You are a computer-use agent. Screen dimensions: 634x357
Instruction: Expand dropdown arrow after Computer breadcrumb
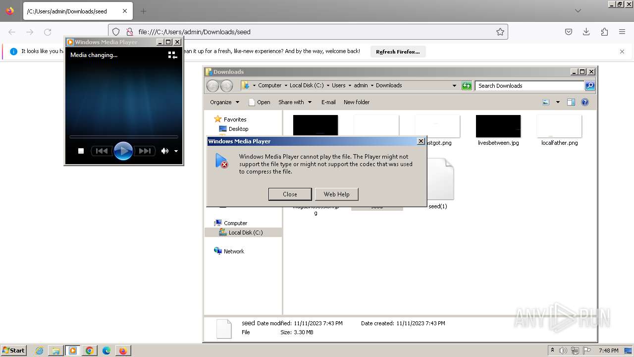pyautogui.click(x=286, y=85)
